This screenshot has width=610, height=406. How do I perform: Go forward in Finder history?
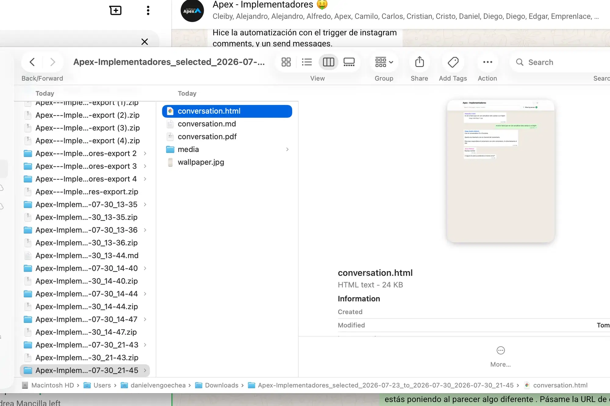point(52,62)
